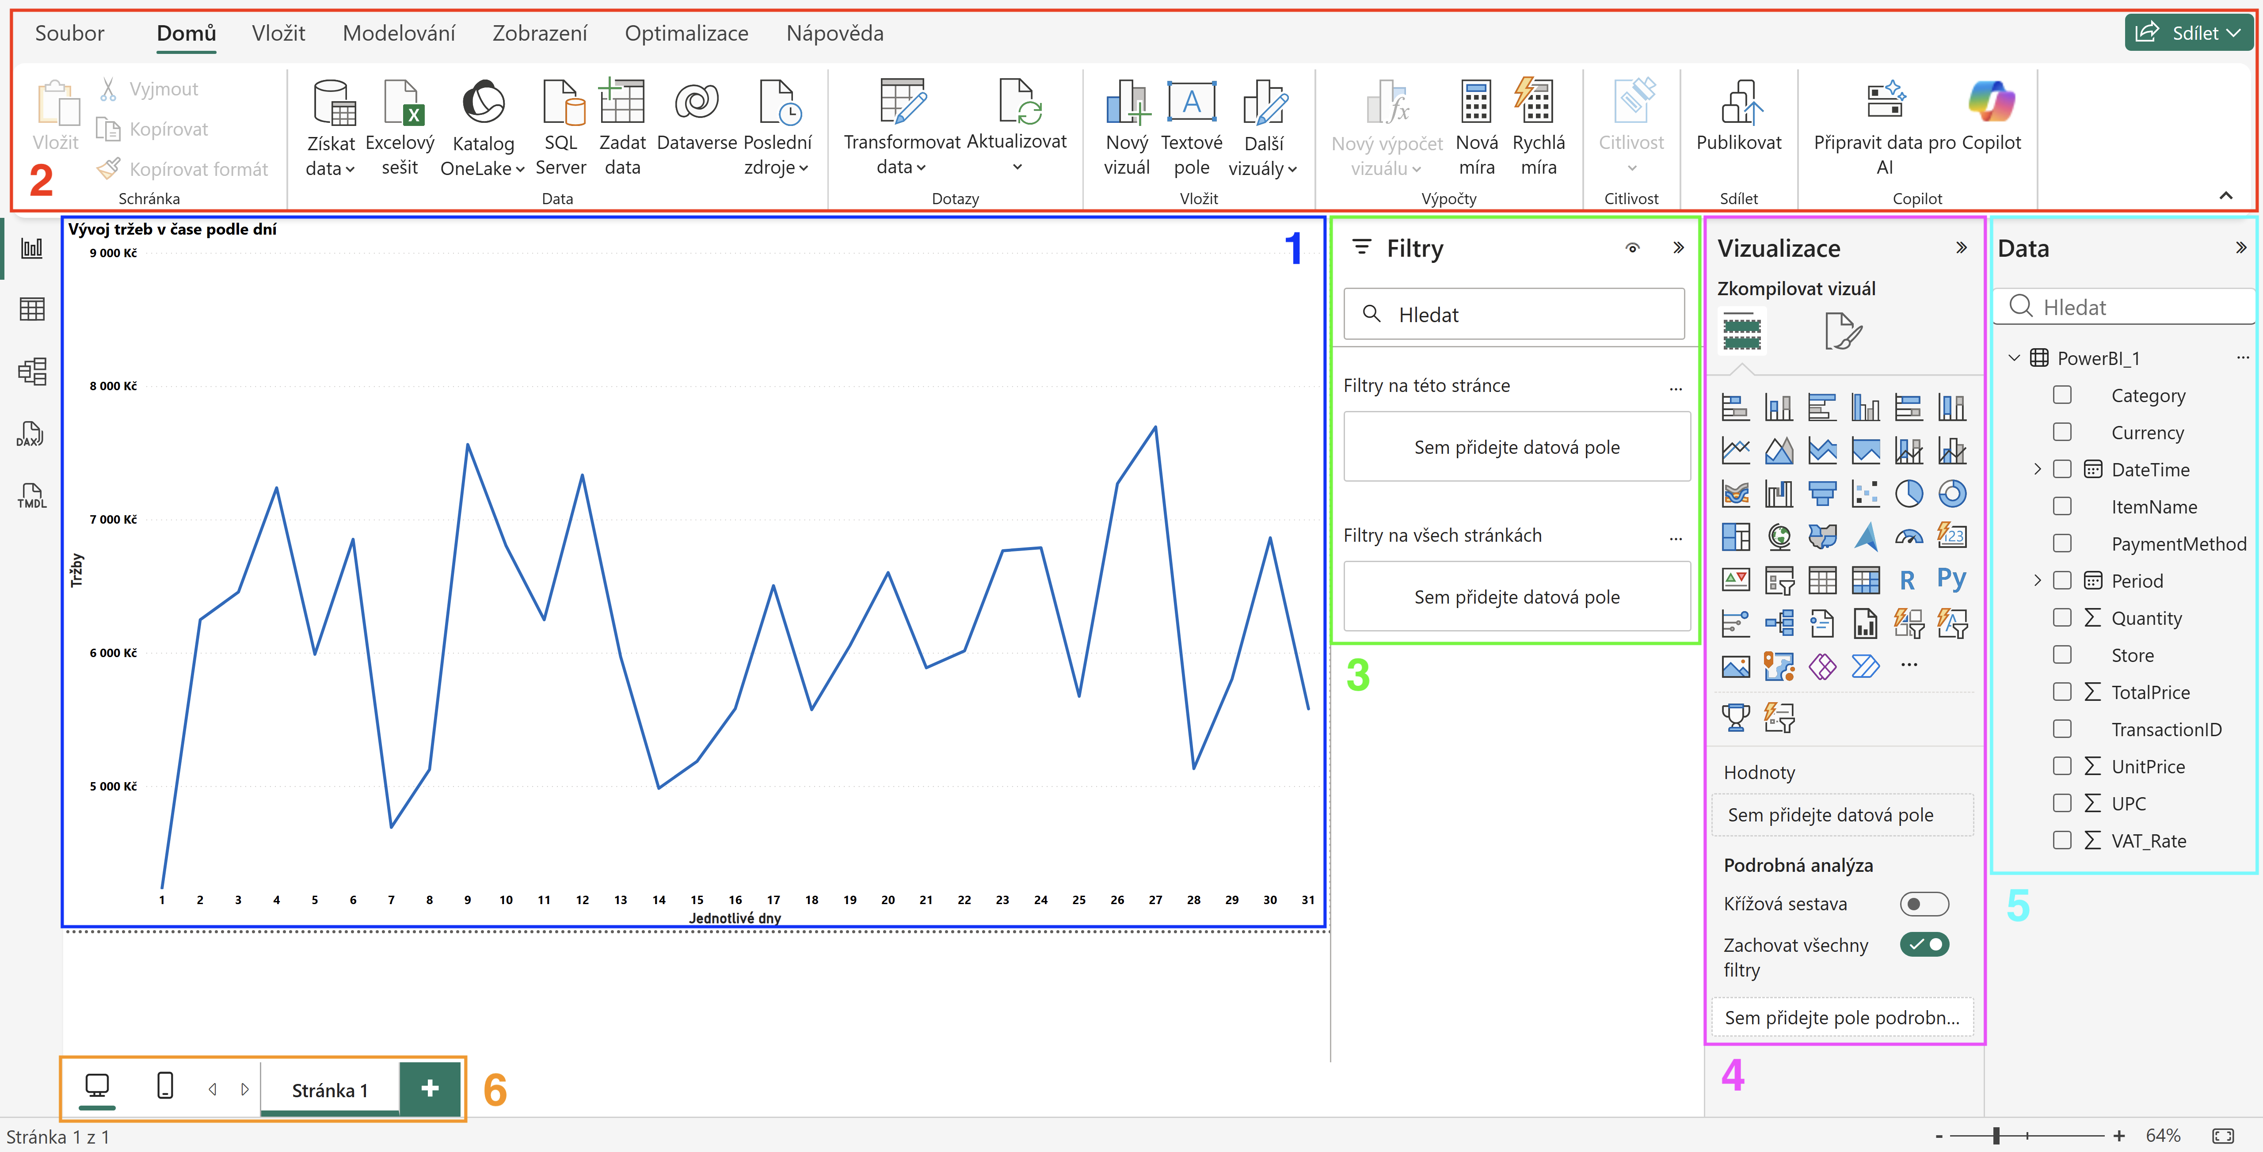Add a new page with plus button
This screenshot has height=1152, width=2263.
click(x=430, y=1089)
